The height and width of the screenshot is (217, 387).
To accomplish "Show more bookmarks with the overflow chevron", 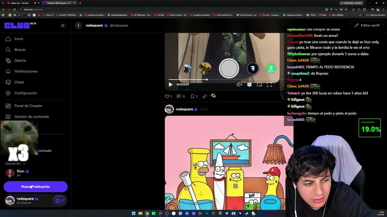I will [x=360, y=15].
